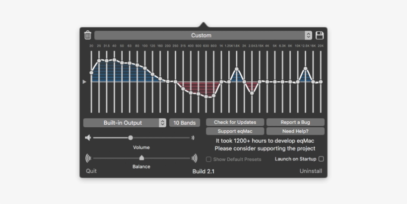Viewport: 407px width, 204px height.
Task: Click the Balance label text
Action: click(x=141, y=166)
